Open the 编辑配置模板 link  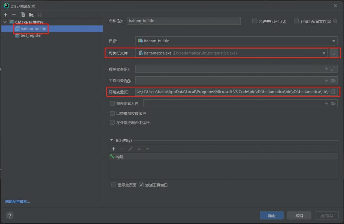tap(17, 202)
